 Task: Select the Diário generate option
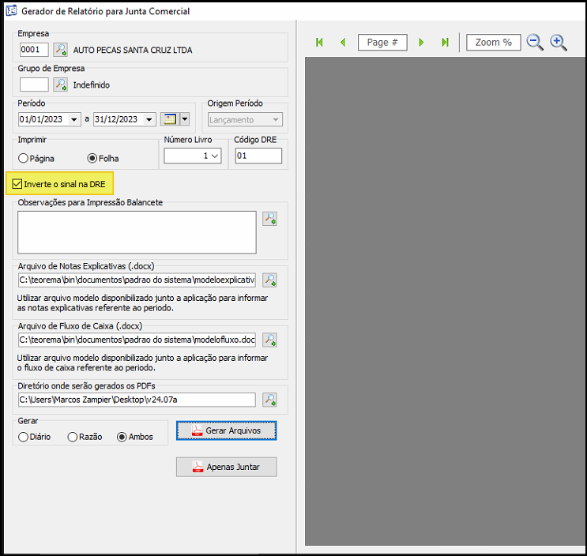[23, 437]
